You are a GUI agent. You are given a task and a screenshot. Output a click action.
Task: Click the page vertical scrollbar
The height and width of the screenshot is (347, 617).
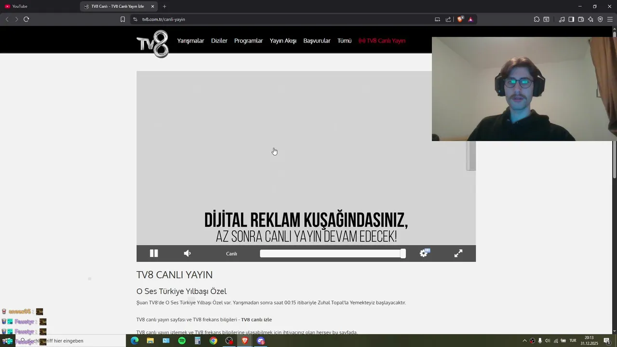(615, 104)
